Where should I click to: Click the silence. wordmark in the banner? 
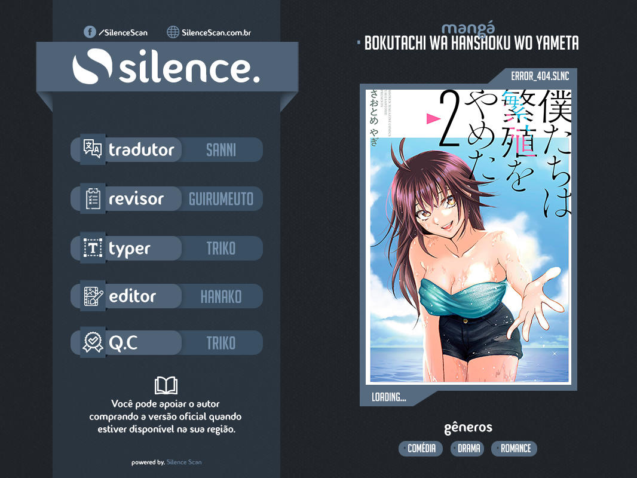pos(189,66)
